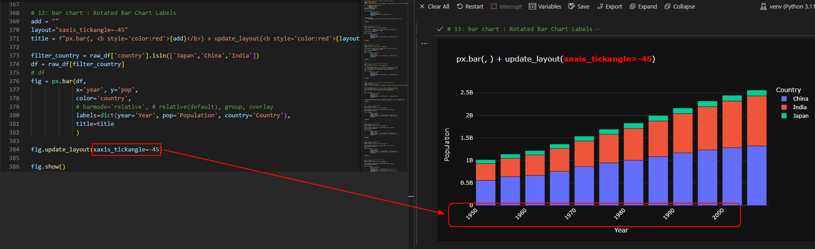Viewport: 815px width, 249px height.
Task: Click the commented '# barmode' code line
Action: tap(174, 107)
